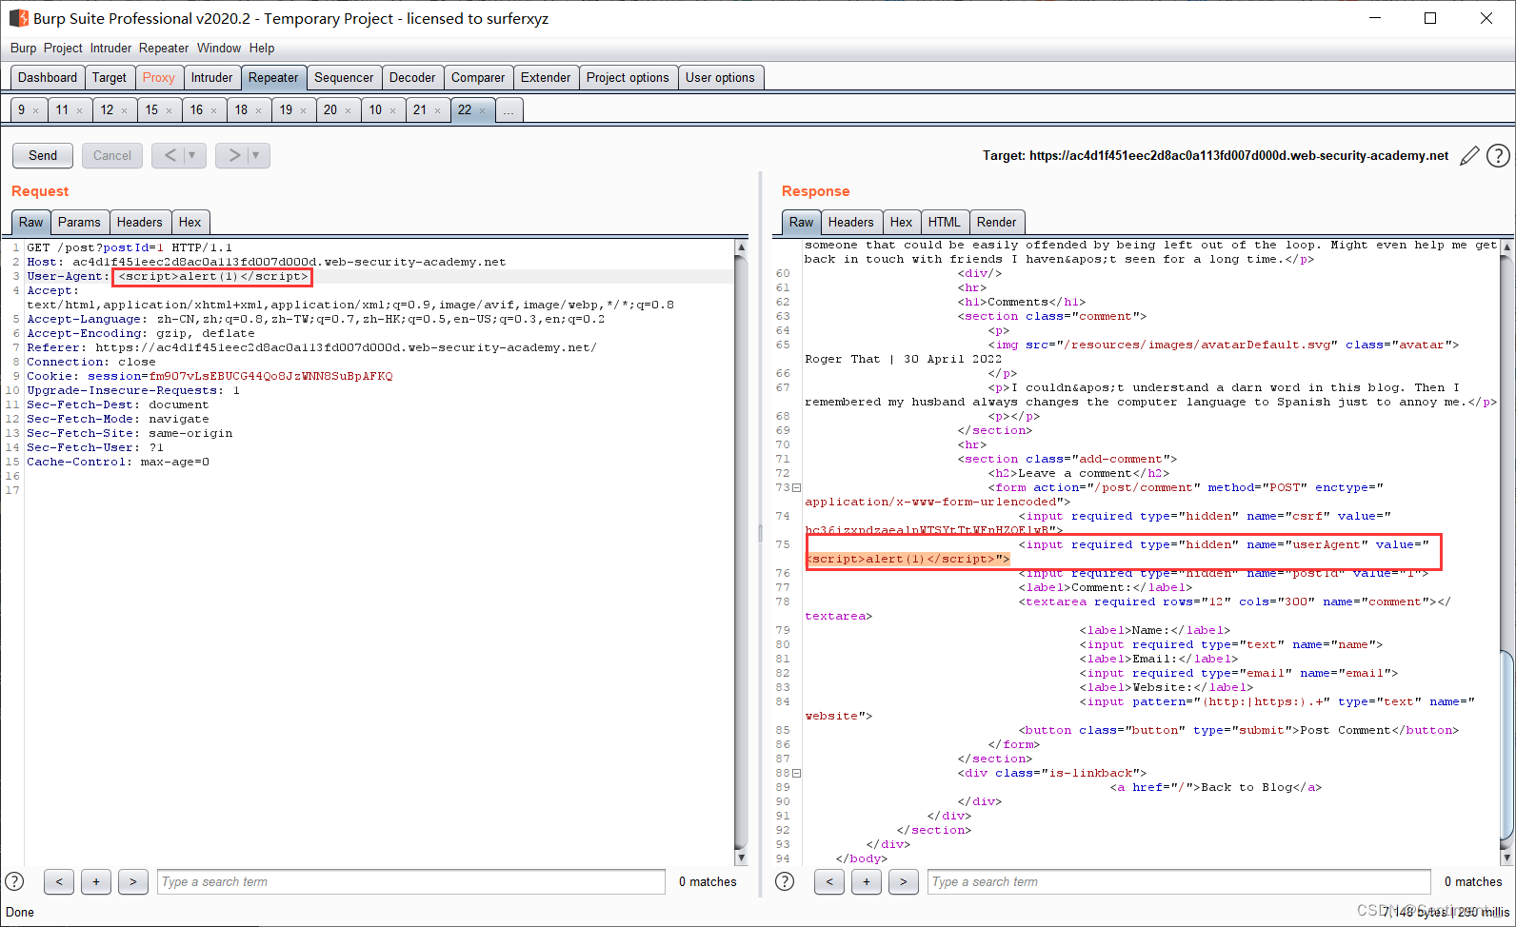Open the User options tab
The image size is (1516, 927).
click(x=720, y=77)
